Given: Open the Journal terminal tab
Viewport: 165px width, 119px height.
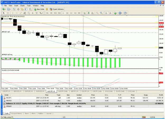Looking at the screenshot, I should 49,113.
